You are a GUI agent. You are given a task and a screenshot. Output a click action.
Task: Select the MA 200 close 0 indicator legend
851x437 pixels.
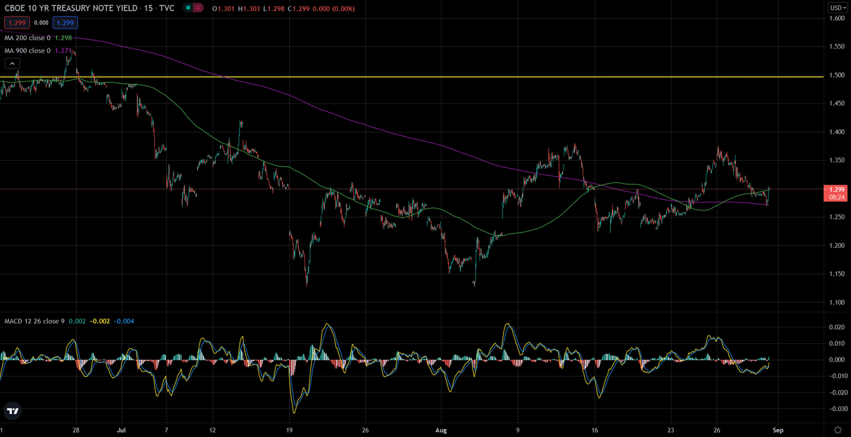(27, 38)
